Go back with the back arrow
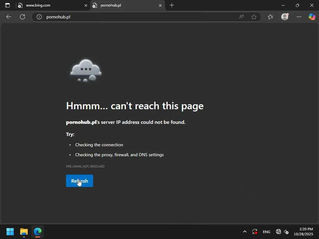 [x=8, y=17]
